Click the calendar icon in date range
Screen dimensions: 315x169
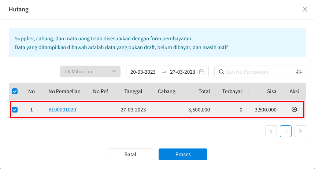[x=201, y=72]
